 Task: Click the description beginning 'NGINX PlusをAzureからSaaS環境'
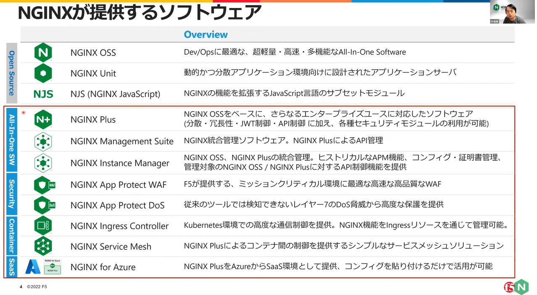tap(338, 266)
